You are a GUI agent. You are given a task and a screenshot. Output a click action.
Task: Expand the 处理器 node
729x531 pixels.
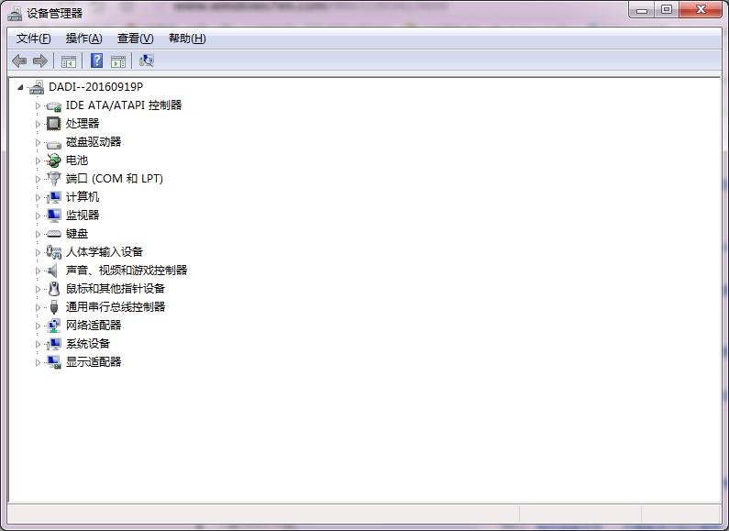click(39, 124)
